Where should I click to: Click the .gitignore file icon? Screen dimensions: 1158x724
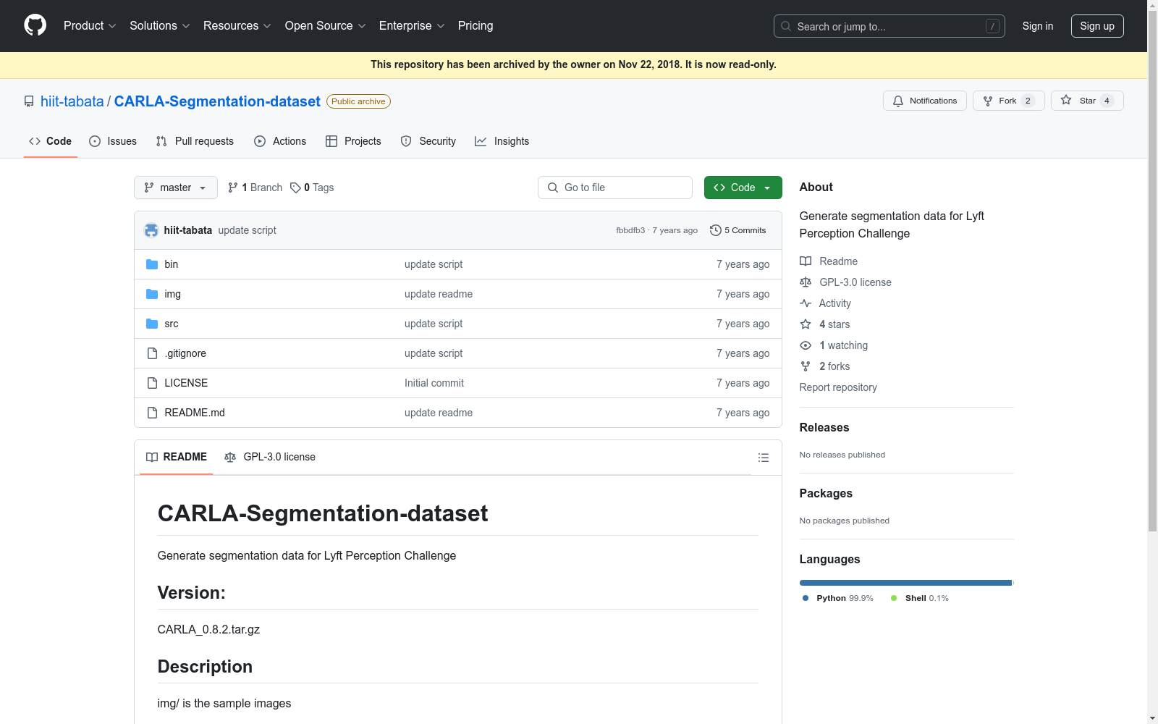152,353
